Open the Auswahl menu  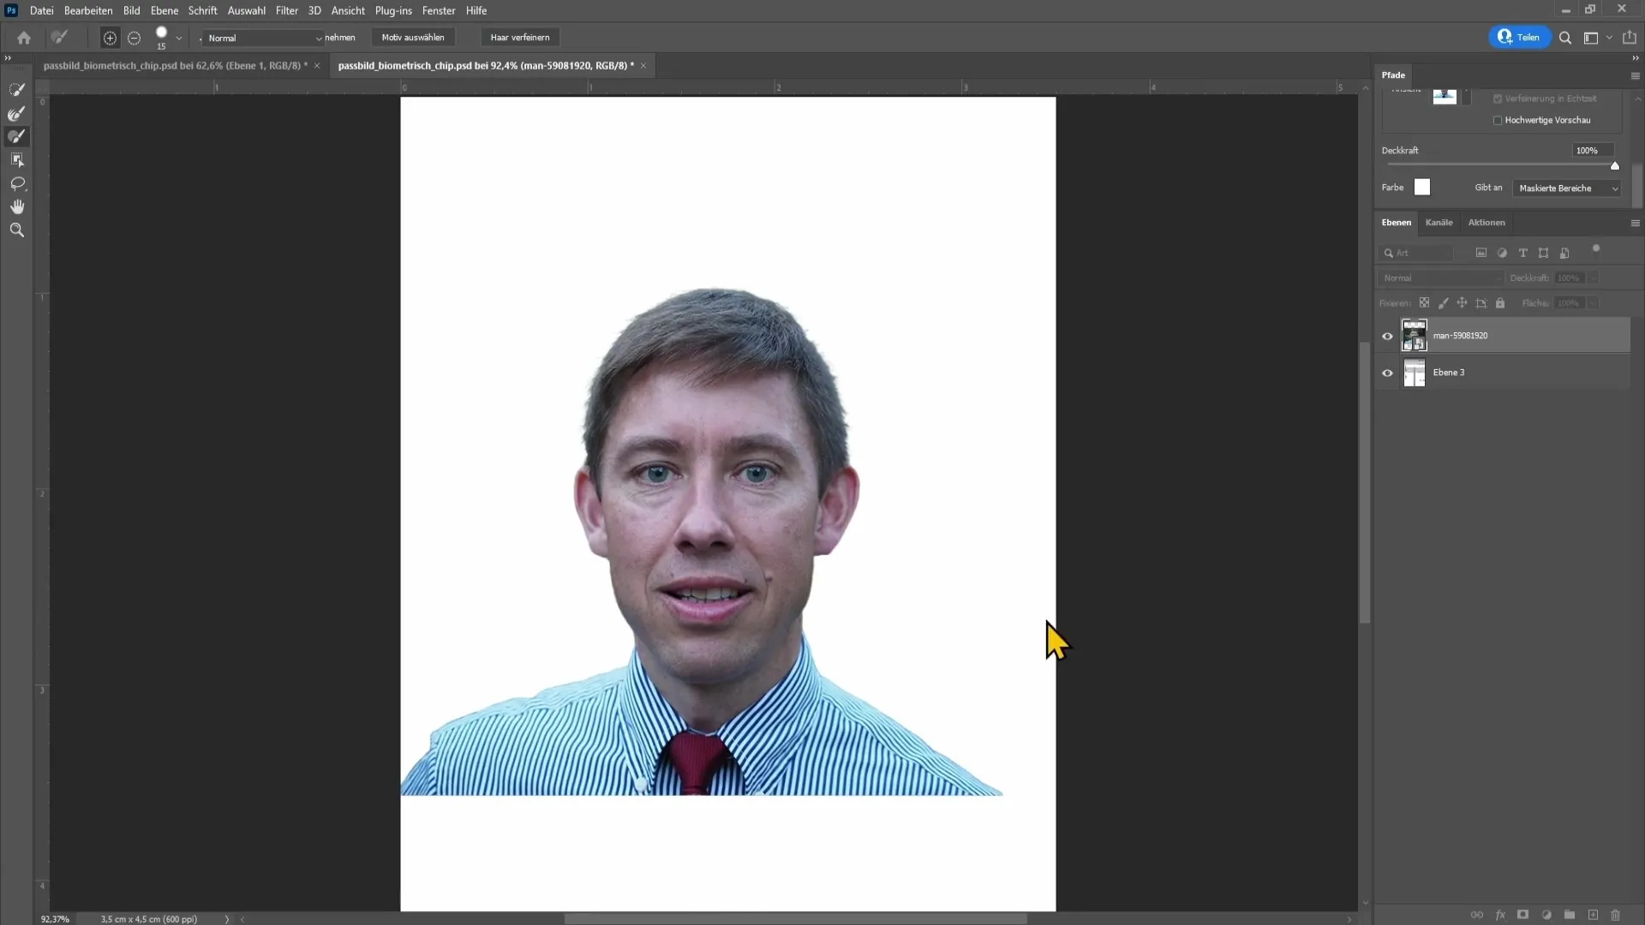(246, 10)
